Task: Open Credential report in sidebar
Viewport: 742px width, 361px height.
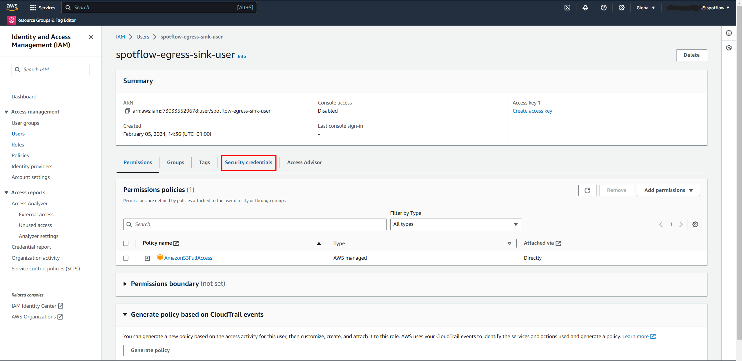Action: (x=31, y=247)
